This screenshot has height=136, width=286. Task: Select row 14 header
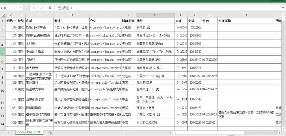[x=3, y=122]
